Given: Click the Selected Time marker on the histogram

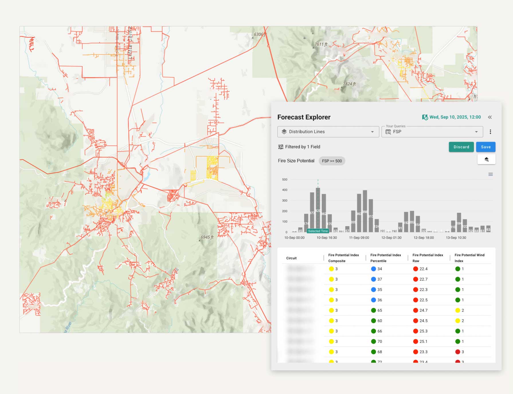Looking at the screenshot, I should tap(318, 231).
